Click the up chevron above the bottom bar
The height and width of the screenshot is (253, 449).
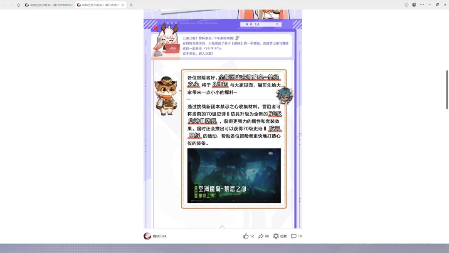(222, 227)
